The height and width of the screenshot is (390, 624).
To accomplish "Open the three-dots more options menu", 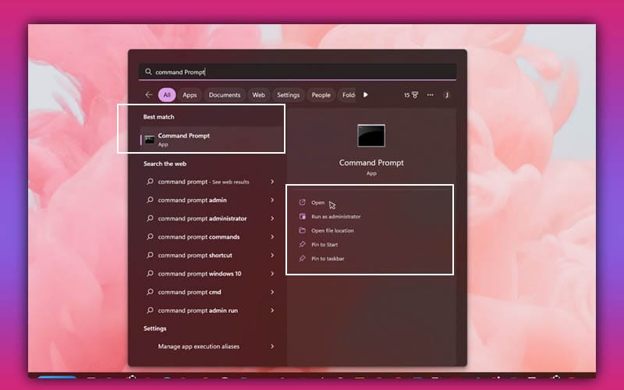I will [430, 95].
